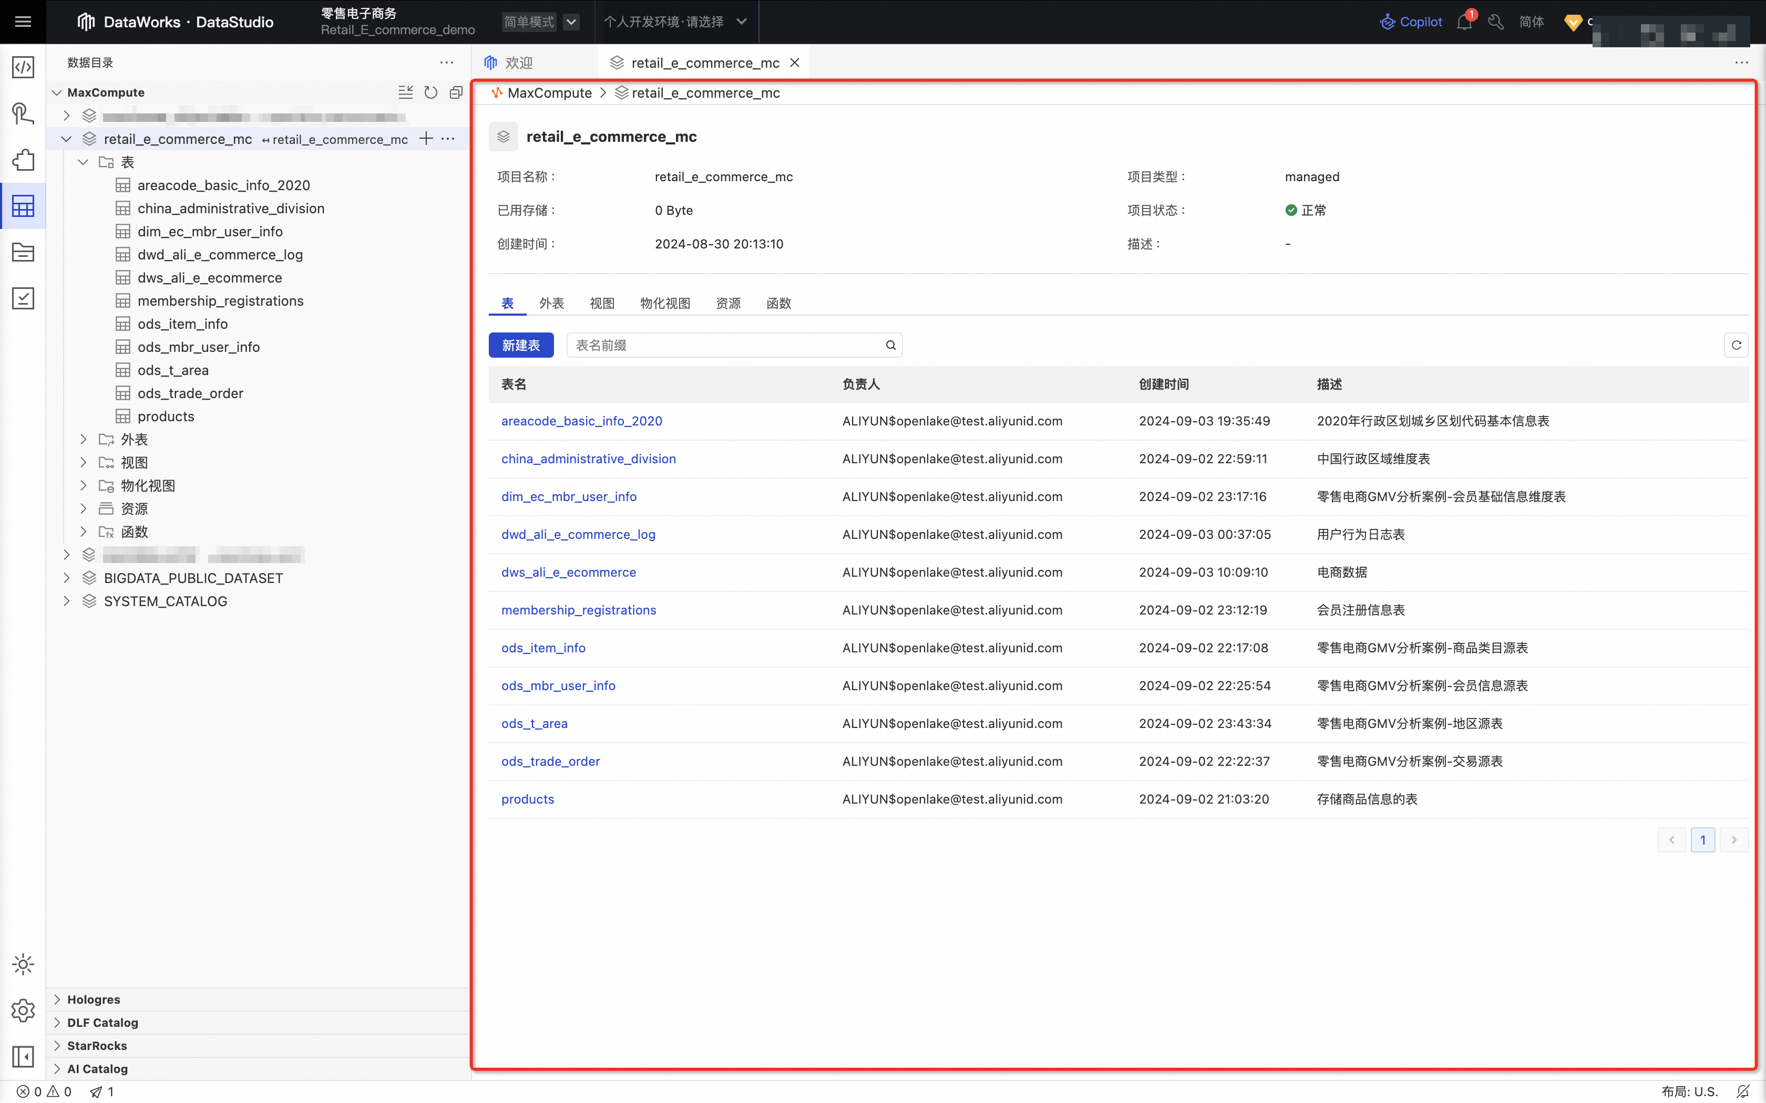Image resolution: width=1766 pixels, height=1103 pixels.
Task: Click the plus icon on retail_e_commerce_mc row
Action: (426, 139)
